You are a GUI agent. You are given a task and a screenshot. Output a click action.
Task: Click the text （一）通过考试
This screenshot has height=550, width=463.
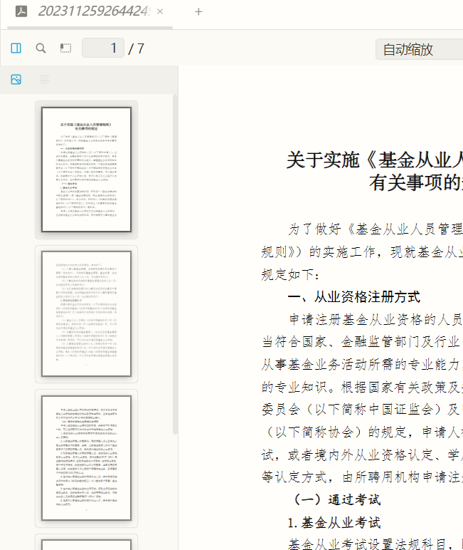click(337, 499)
